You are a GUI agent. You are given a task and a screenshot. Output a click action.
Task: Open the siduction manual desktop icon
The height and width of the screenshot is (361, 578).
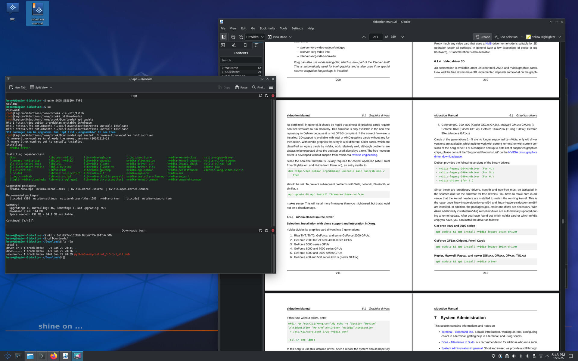click(37, 13)
